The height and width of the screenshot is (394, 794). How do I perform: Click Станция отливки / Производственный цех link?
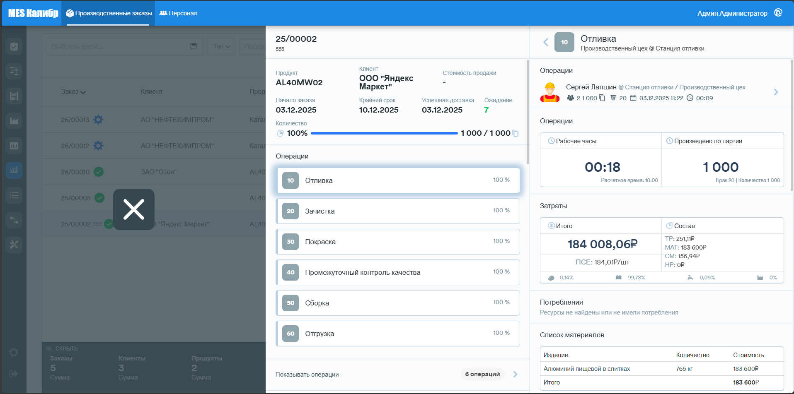click(685, 87)
